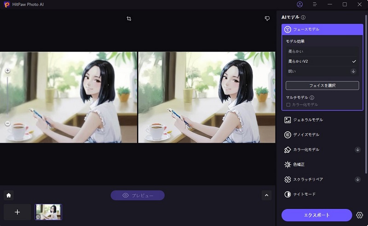Click the zoom out minus icon

[7, 123]
